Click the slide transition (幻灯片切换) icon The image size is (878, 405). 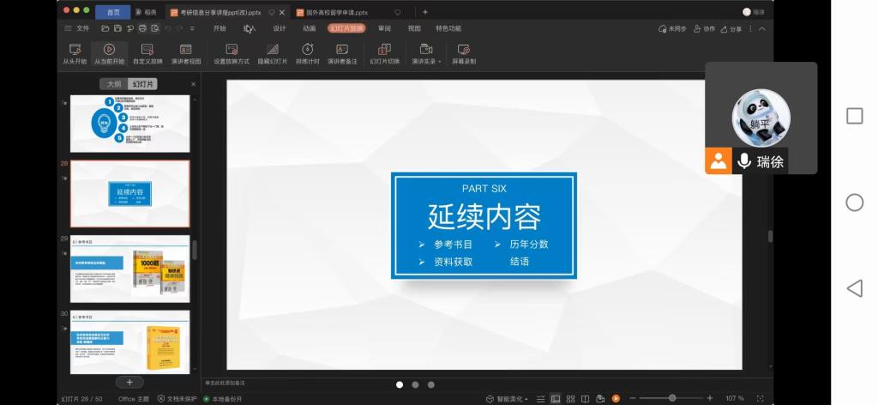click(x=385, y=50)
